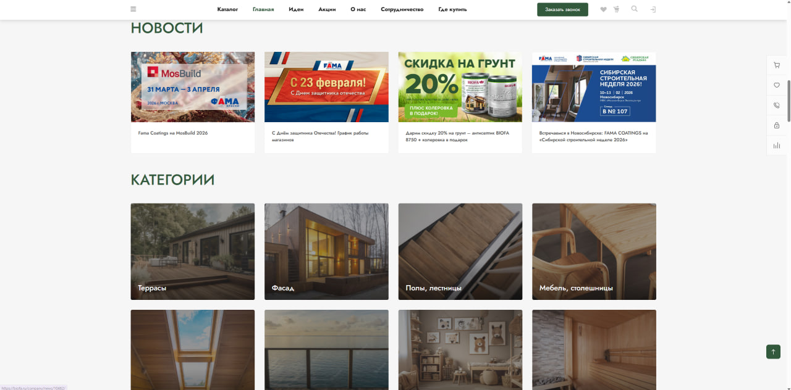This screenshot has width=791, height=390.
Task: Open the Сибирская строительная неделя banner
Action: 594,87
